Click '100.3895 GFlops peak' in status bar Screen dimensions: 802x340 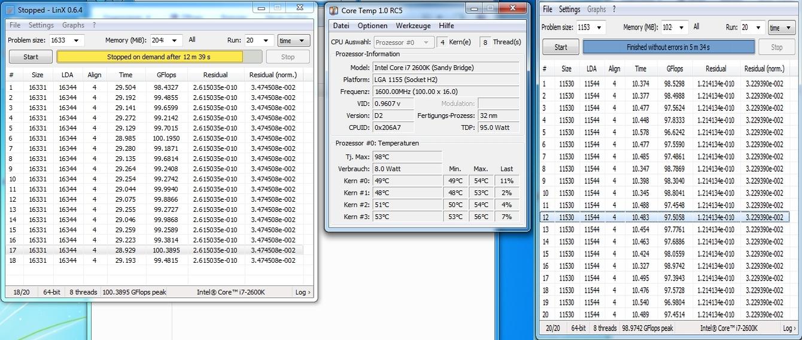(134, 292)
